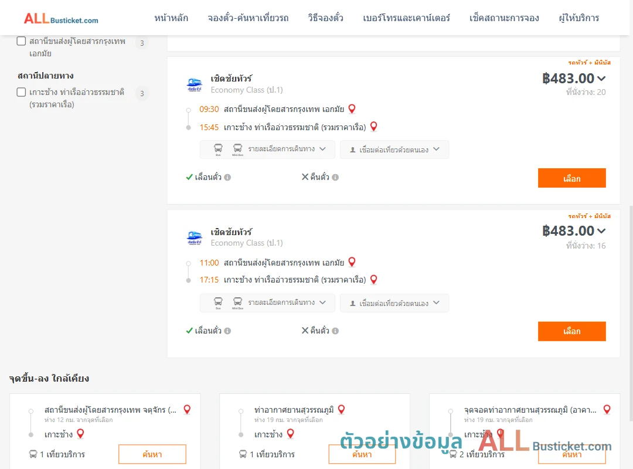Expand the ฿483.00 price chevron, 16 seats trip
The height and width of the screenshot is (469, 633).
601,231
